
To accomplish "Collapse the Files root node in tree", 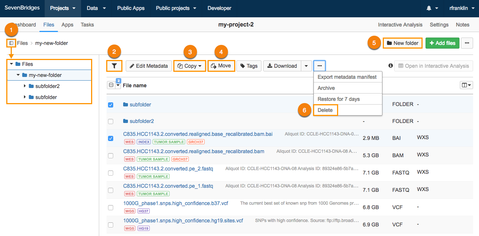I will click(x=11, y=64).
